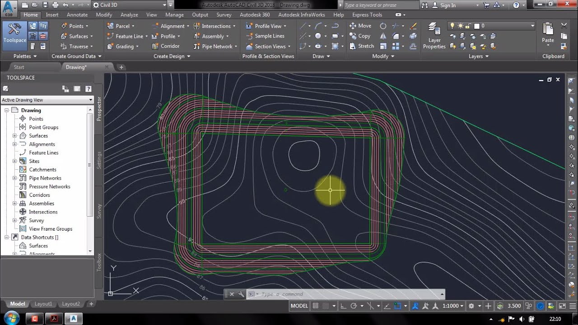Add a new layout with plus button

tap(91, 304)
